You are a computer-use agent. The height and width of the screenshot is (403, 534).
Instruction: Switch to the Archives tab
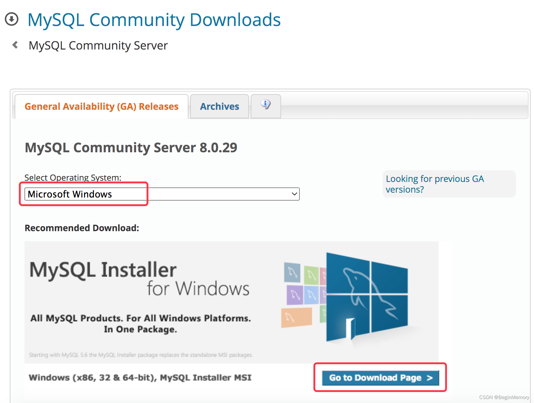pyautogui.click(x=219, y=106)
